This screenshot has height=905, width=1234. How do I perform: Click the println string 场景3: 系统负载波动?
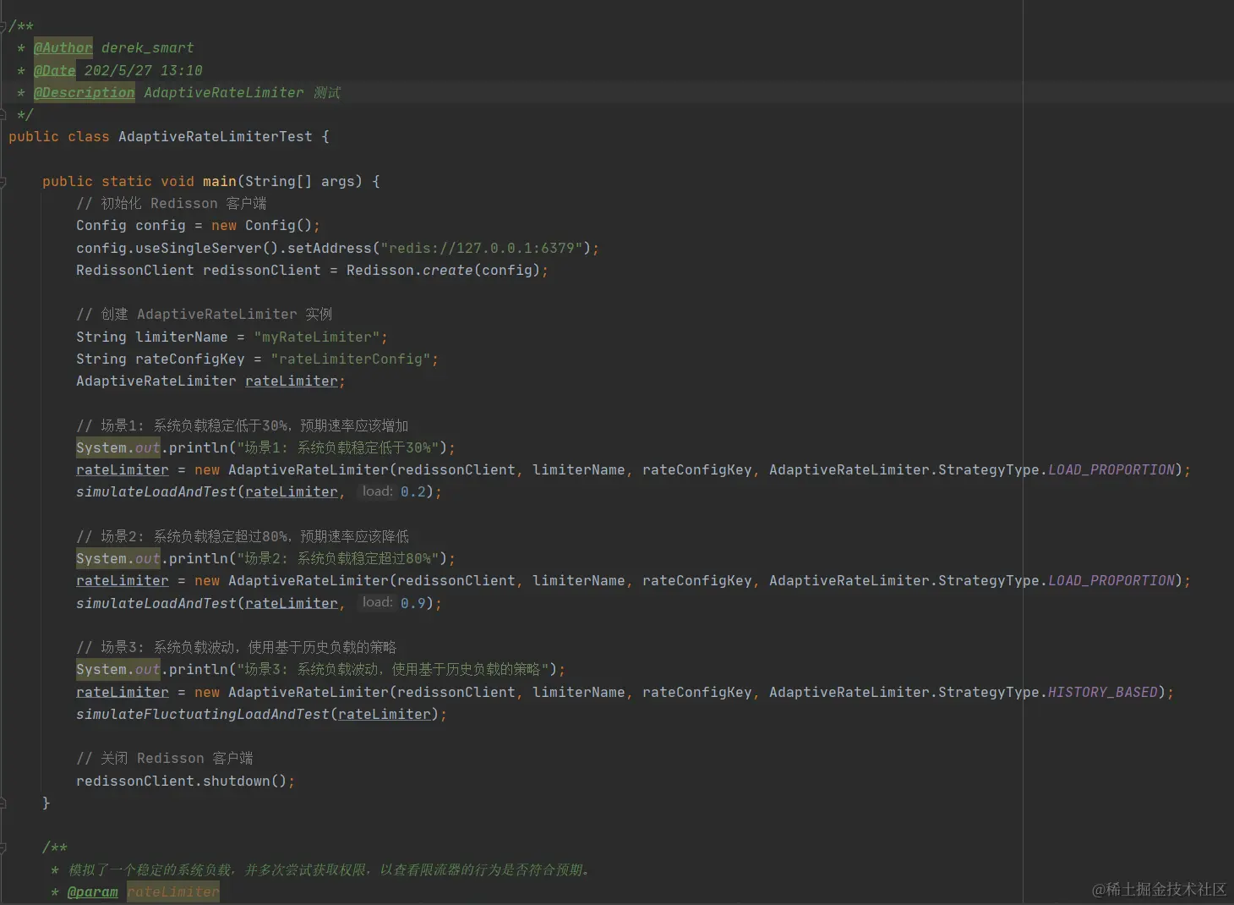[393, 669]
